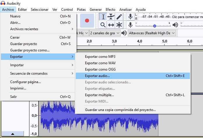
Task: Select the Envelope tool
Action: (111, 17)
